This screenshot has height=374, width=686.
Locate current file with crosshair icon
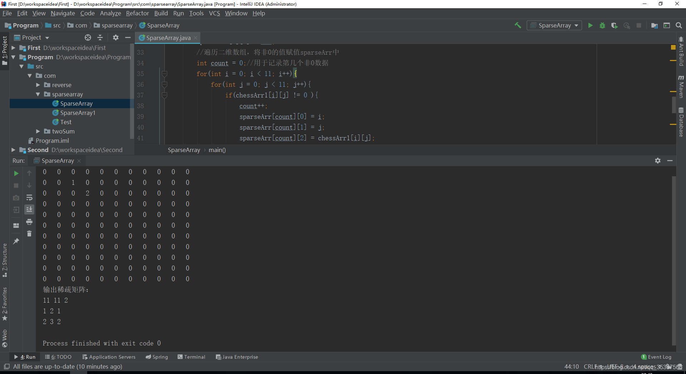88,37
